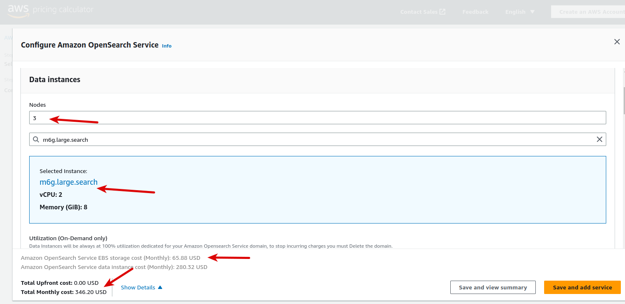Click the AWS pricing calculator logo
This screenshot has height=304, width=625.
point(50,10)
